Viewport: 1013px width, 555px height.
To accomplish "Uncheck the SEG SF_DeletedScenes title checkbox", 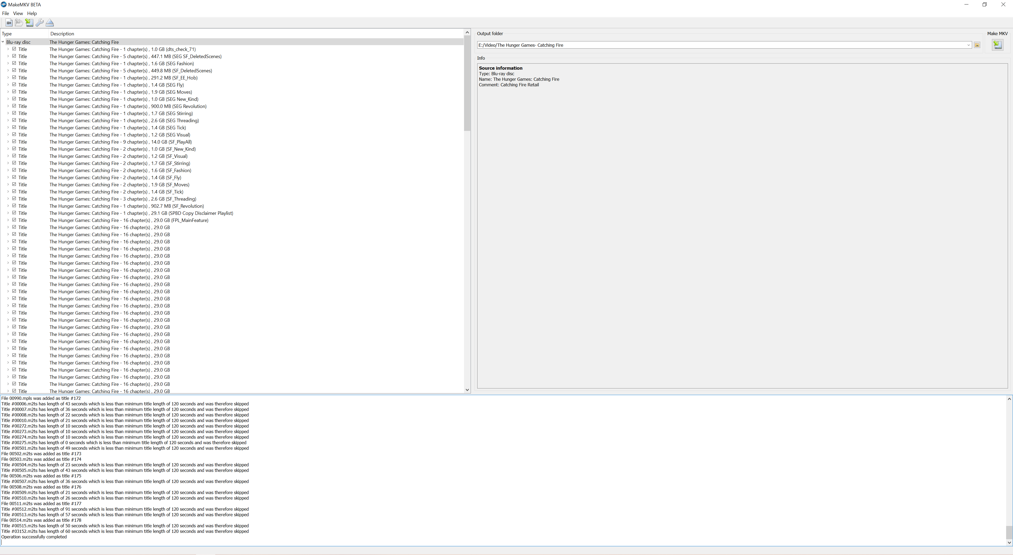I will [x=14, y=56].
